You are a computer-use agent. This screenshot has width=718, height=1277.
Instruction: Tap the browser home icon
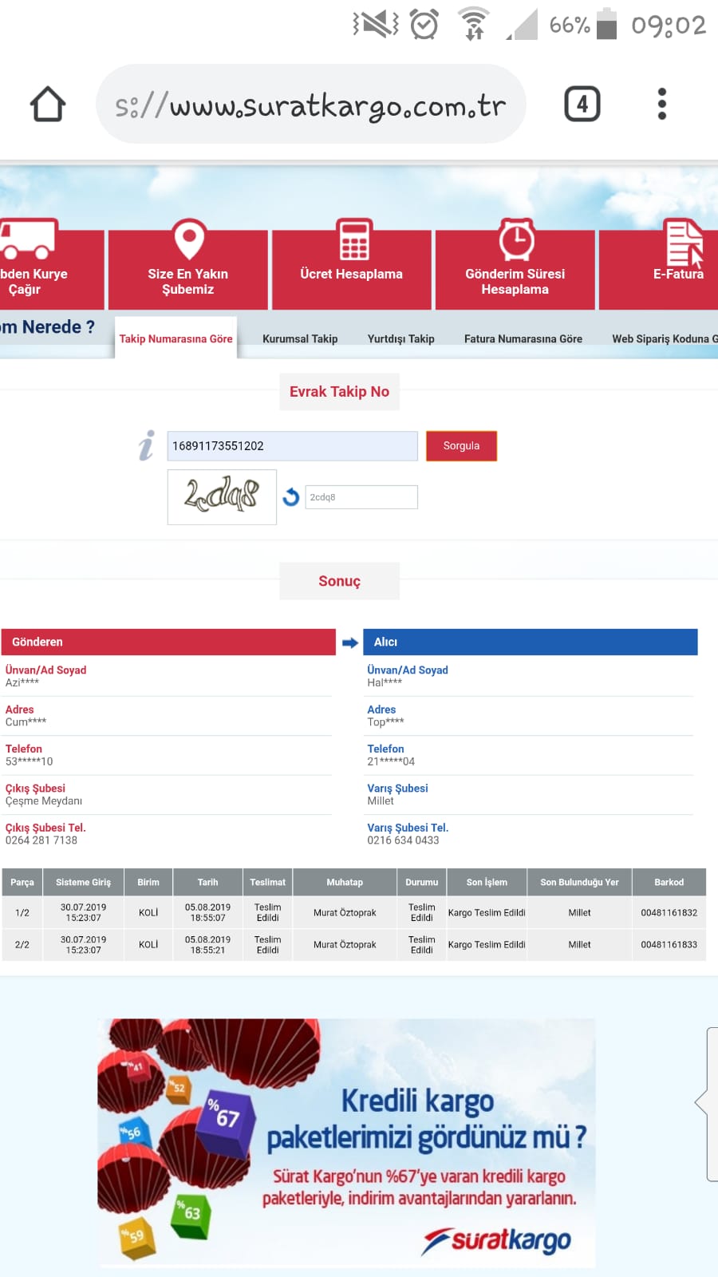[48, 104]
